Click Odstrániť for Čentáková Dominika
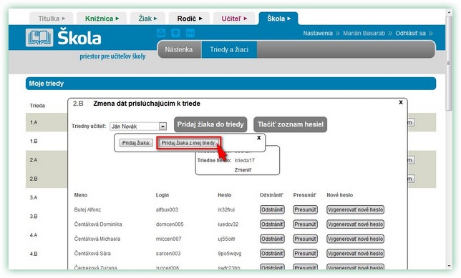Image resolution: width=461 pixels, height=278 pixels. click(x=272, y=224)
